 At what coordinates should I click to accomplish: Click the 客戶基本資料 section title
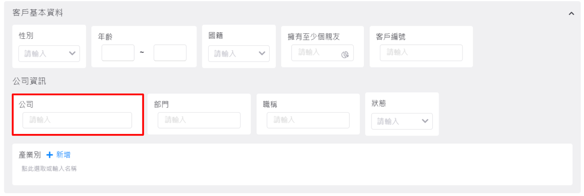pos(38,13)
